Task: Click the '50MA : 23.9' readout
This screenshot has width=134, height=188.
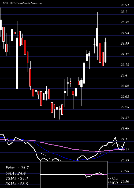Action: tap(17, 183)
